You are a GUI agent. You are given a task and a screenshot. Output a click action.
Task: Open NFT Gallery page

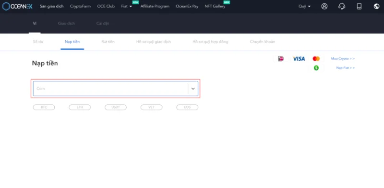click(x=215, y=6)
